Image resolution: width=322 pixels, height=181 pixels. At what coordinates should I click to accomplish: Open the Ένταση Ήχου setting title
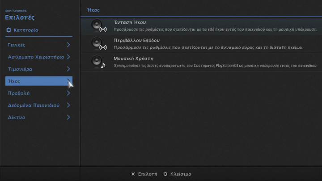tap(130, 22)
